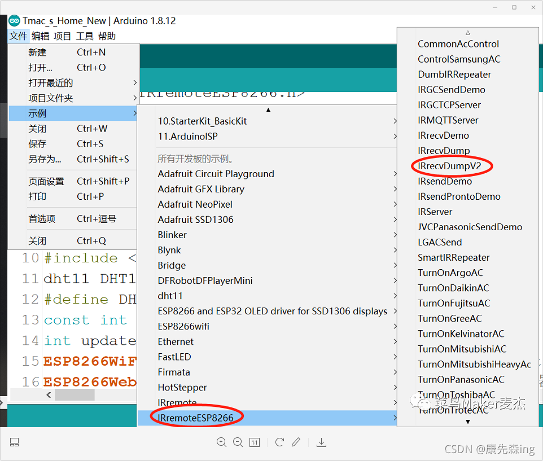Open FastLED examples submenu
The width and height of the screenshot is (543, 461).
tap(268, 357)
